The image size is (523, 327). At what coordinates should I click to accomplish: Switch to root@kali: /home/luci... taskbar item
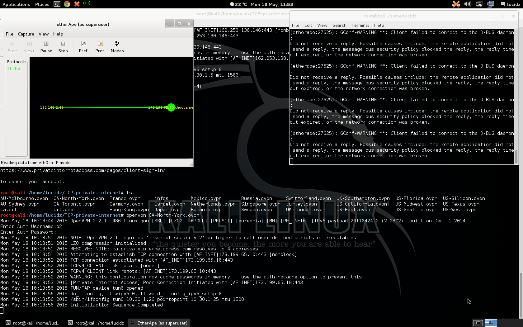(33, 323)
